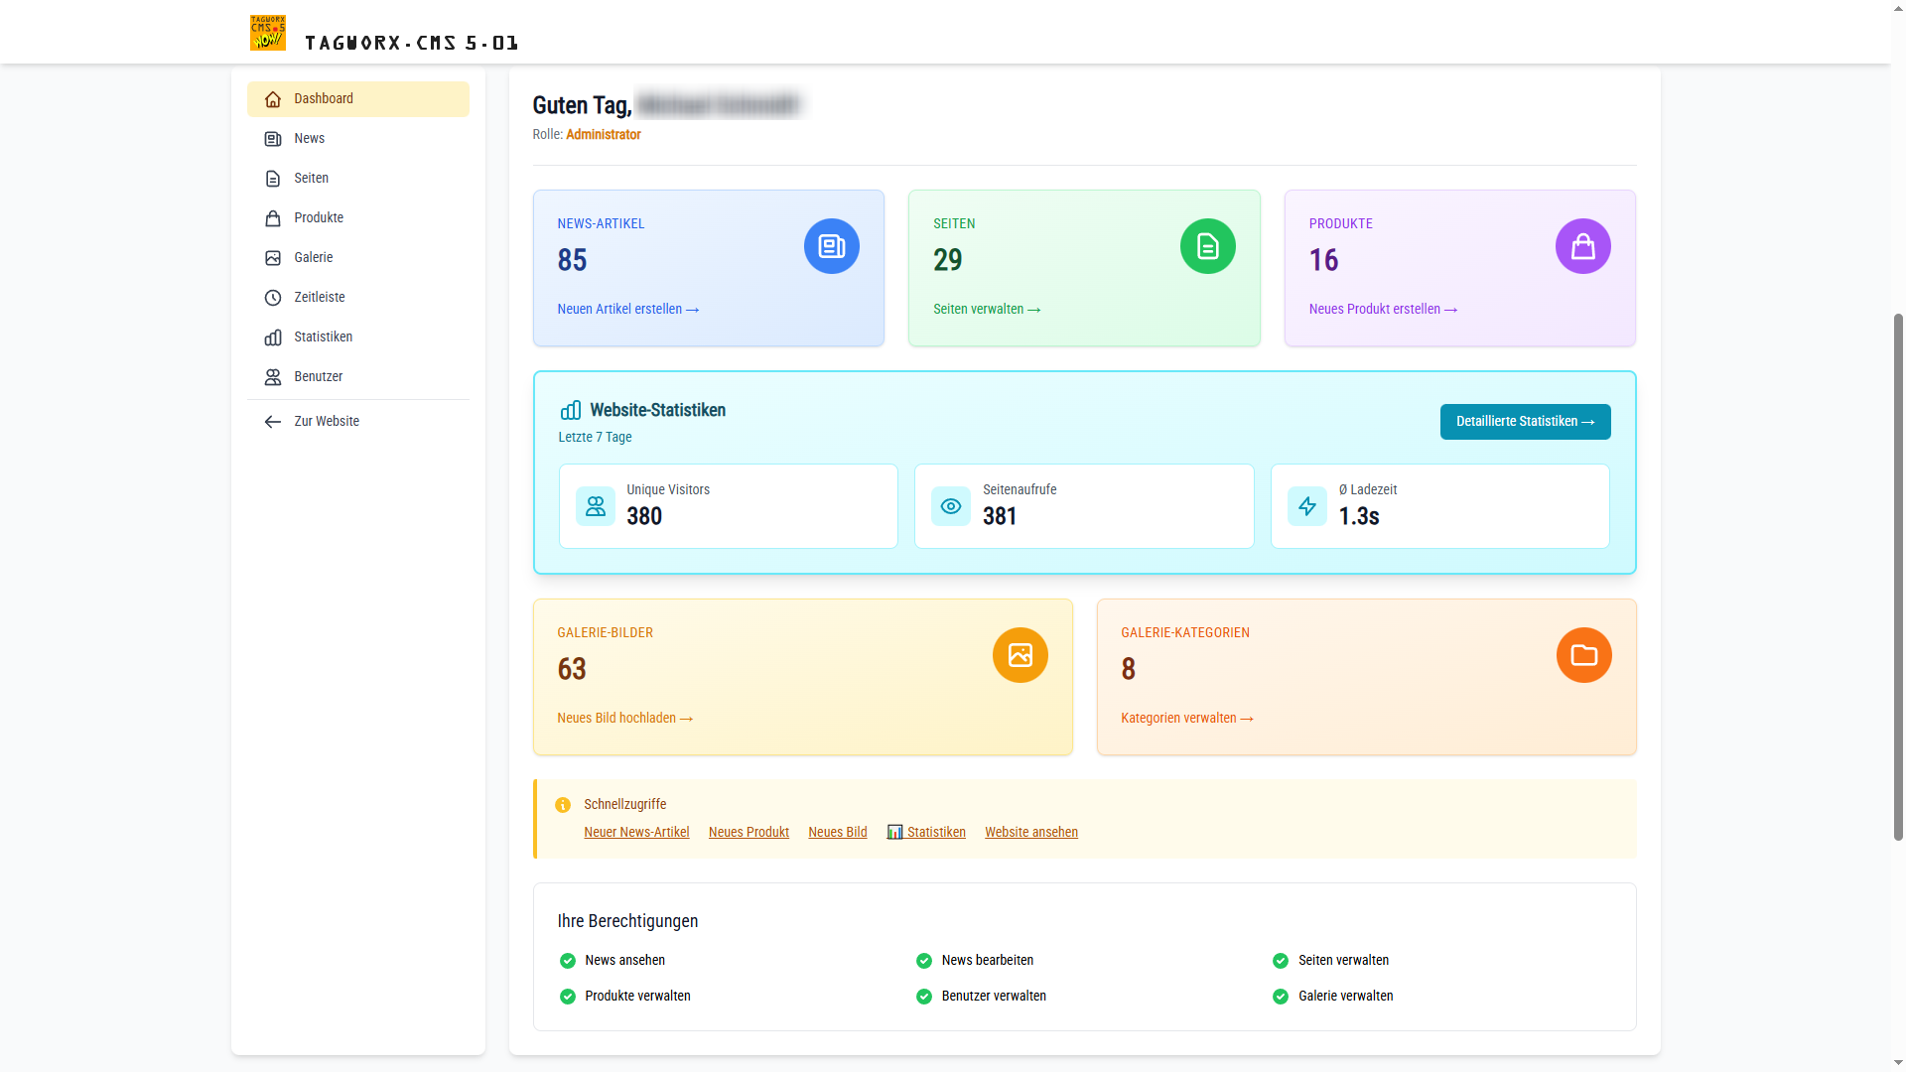The width and height of the screenshot is (1906, 1072).
Task: Click Neuen Artikel erstellen link
Action: [627, 310]
